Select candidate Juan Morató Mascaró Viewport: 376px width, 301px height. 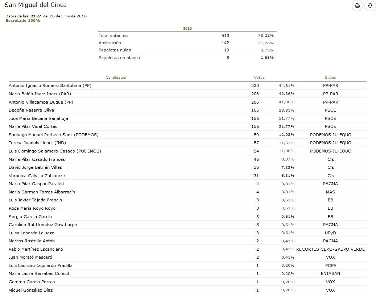point(30,257)
